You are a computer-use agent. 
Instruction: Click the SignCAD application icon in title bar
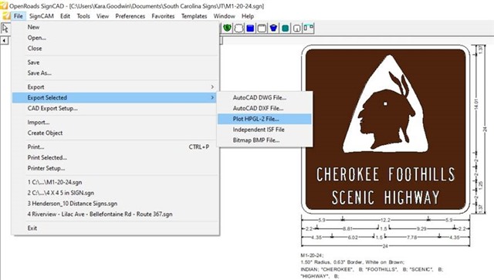[4, 5]
